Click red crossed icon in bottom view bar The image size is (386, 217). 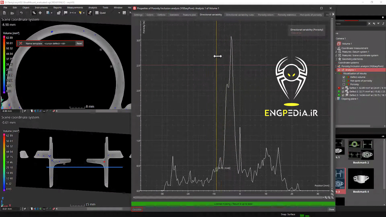click(x=54, y=209)
